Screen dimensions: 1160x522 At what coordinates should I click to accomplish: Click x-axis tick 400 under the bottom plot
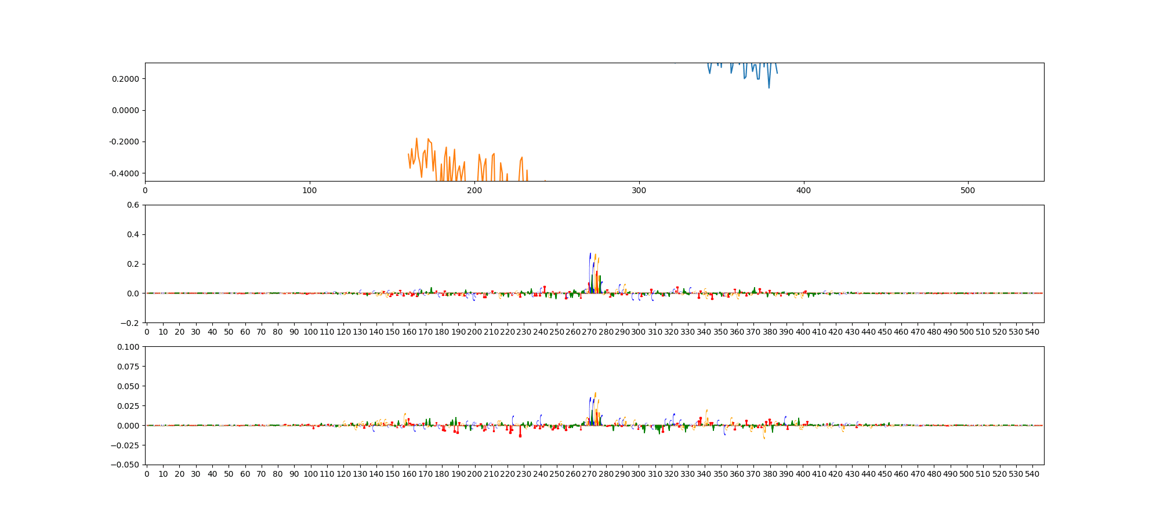click(803, 474)
